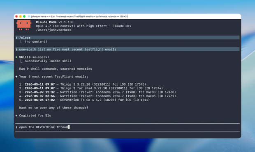Click the title bar text johnvoorhees
Screen dimensions: 255x152
click(x=38, y=16)
